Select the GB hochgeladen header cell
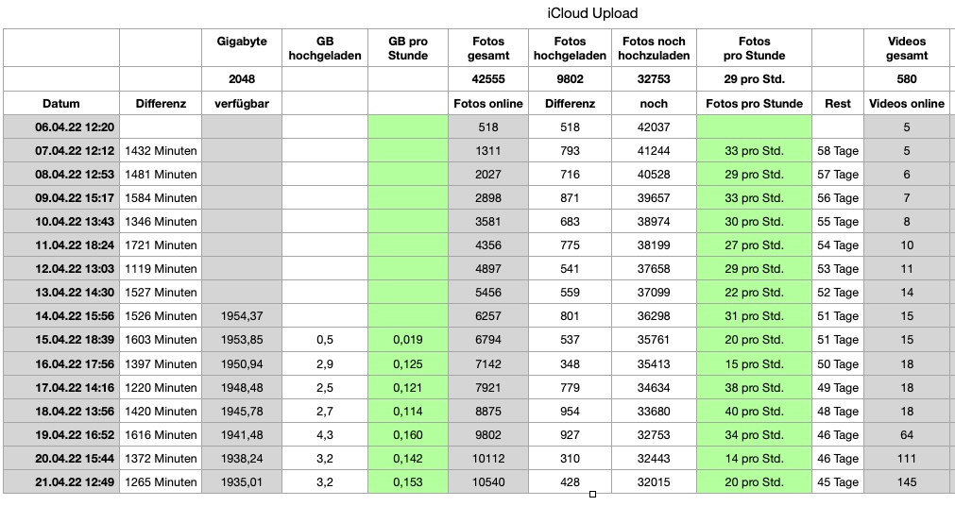 (x=324, y=48)
